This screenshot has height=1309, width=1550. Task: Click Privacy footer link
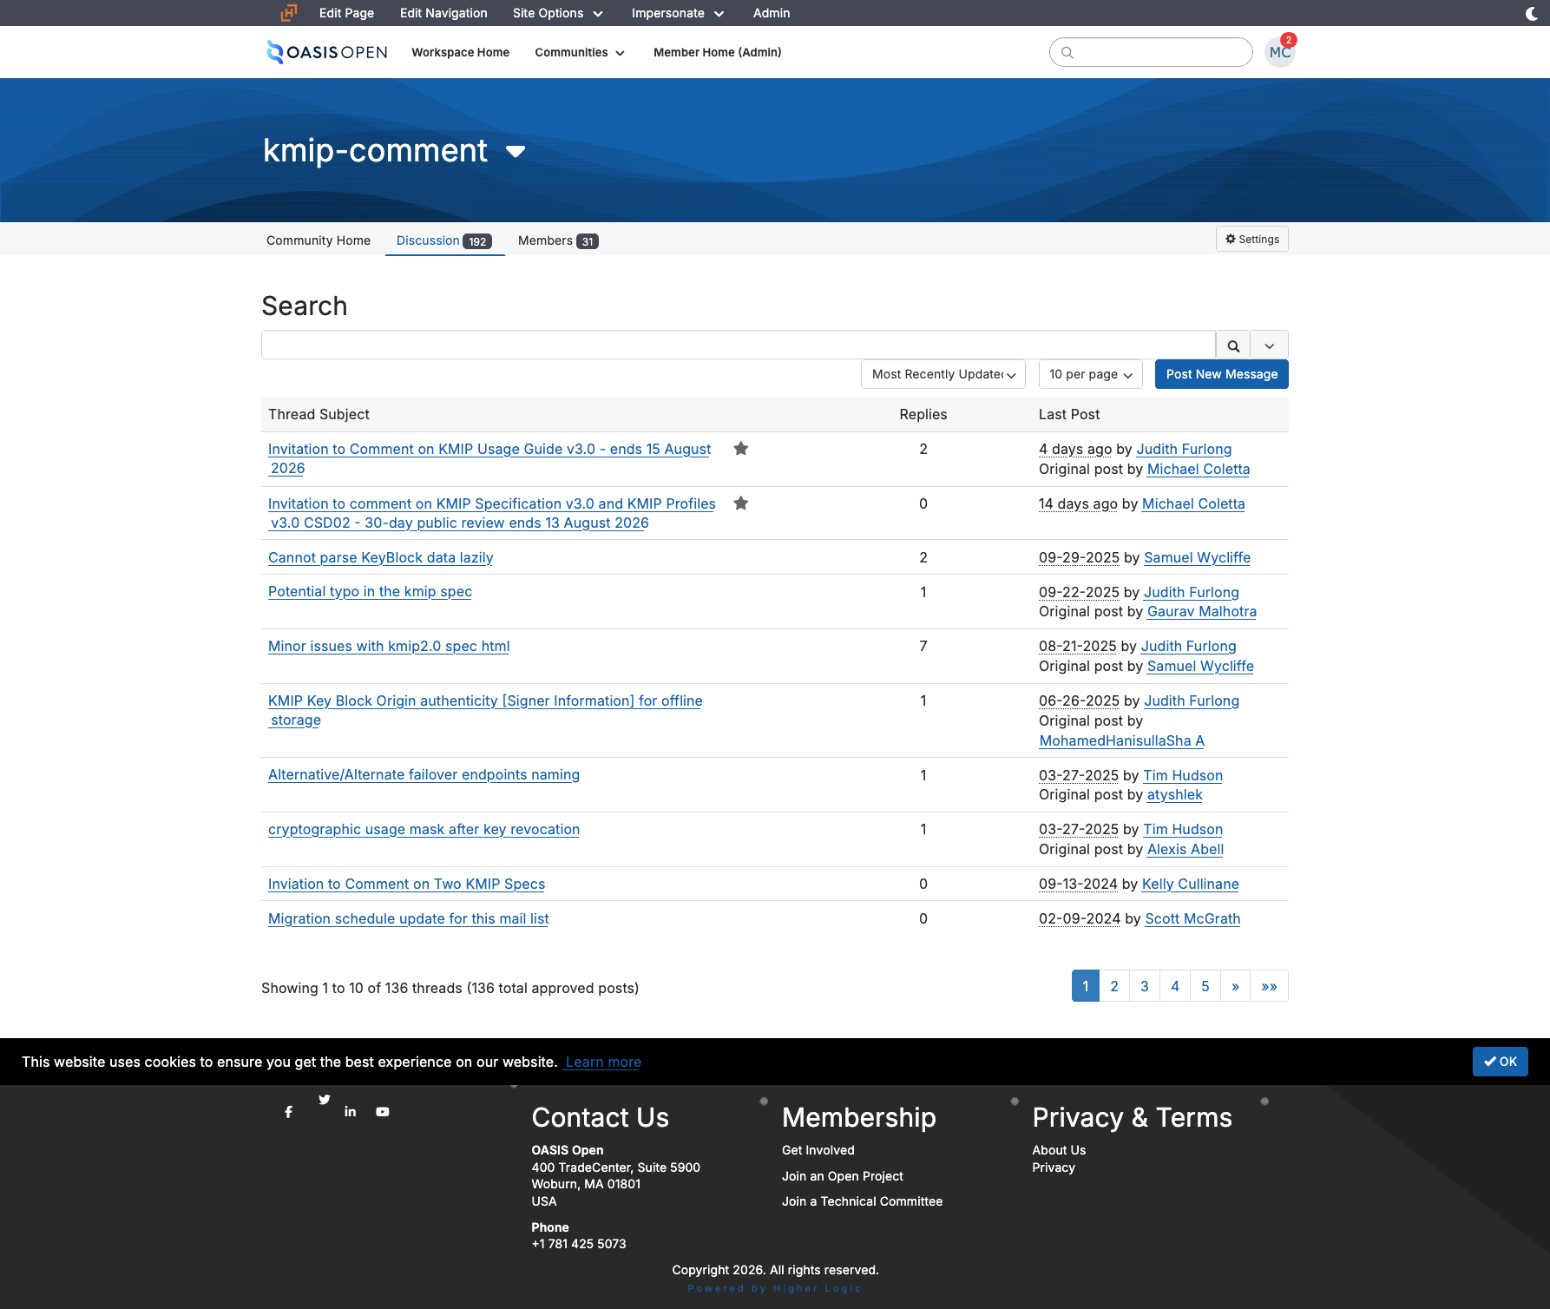(1054, 1168)
